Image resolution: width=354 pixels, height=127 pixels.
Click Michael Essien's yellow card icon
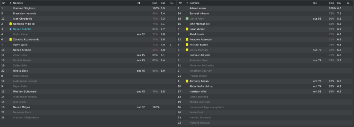tap(187, 44)
